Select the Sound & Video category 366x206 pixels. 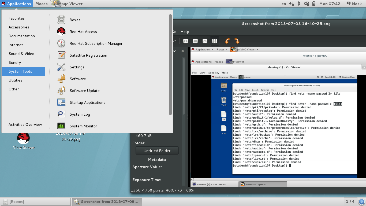pyautogui.click(x=23, y=54)
